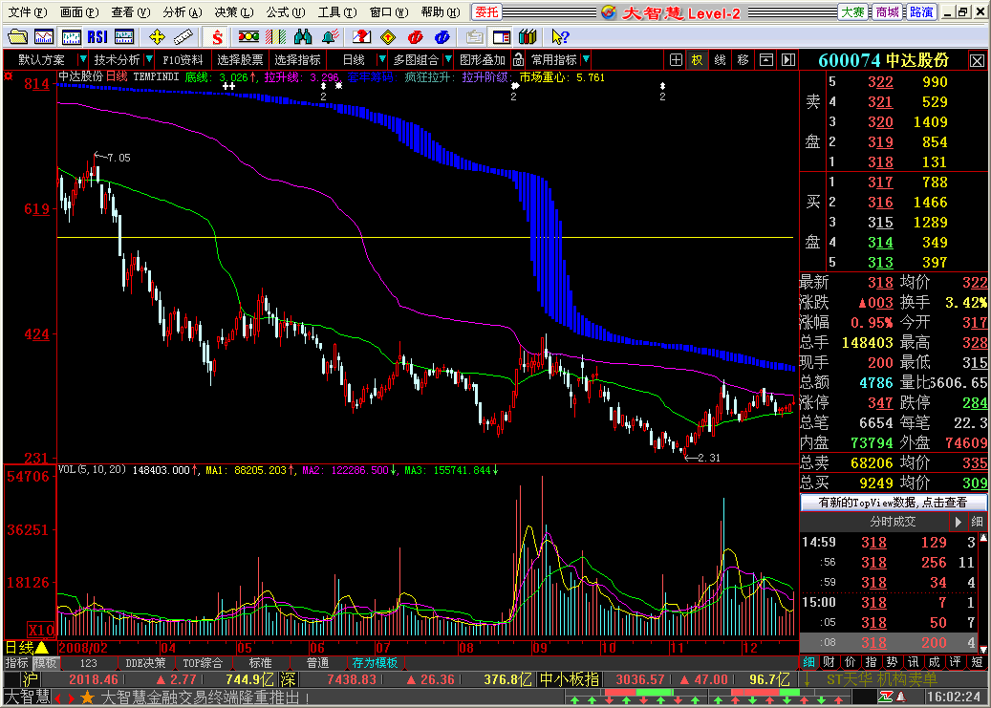
Task: Open the bookshelf books icon
Action: click(x=528, y=37)
